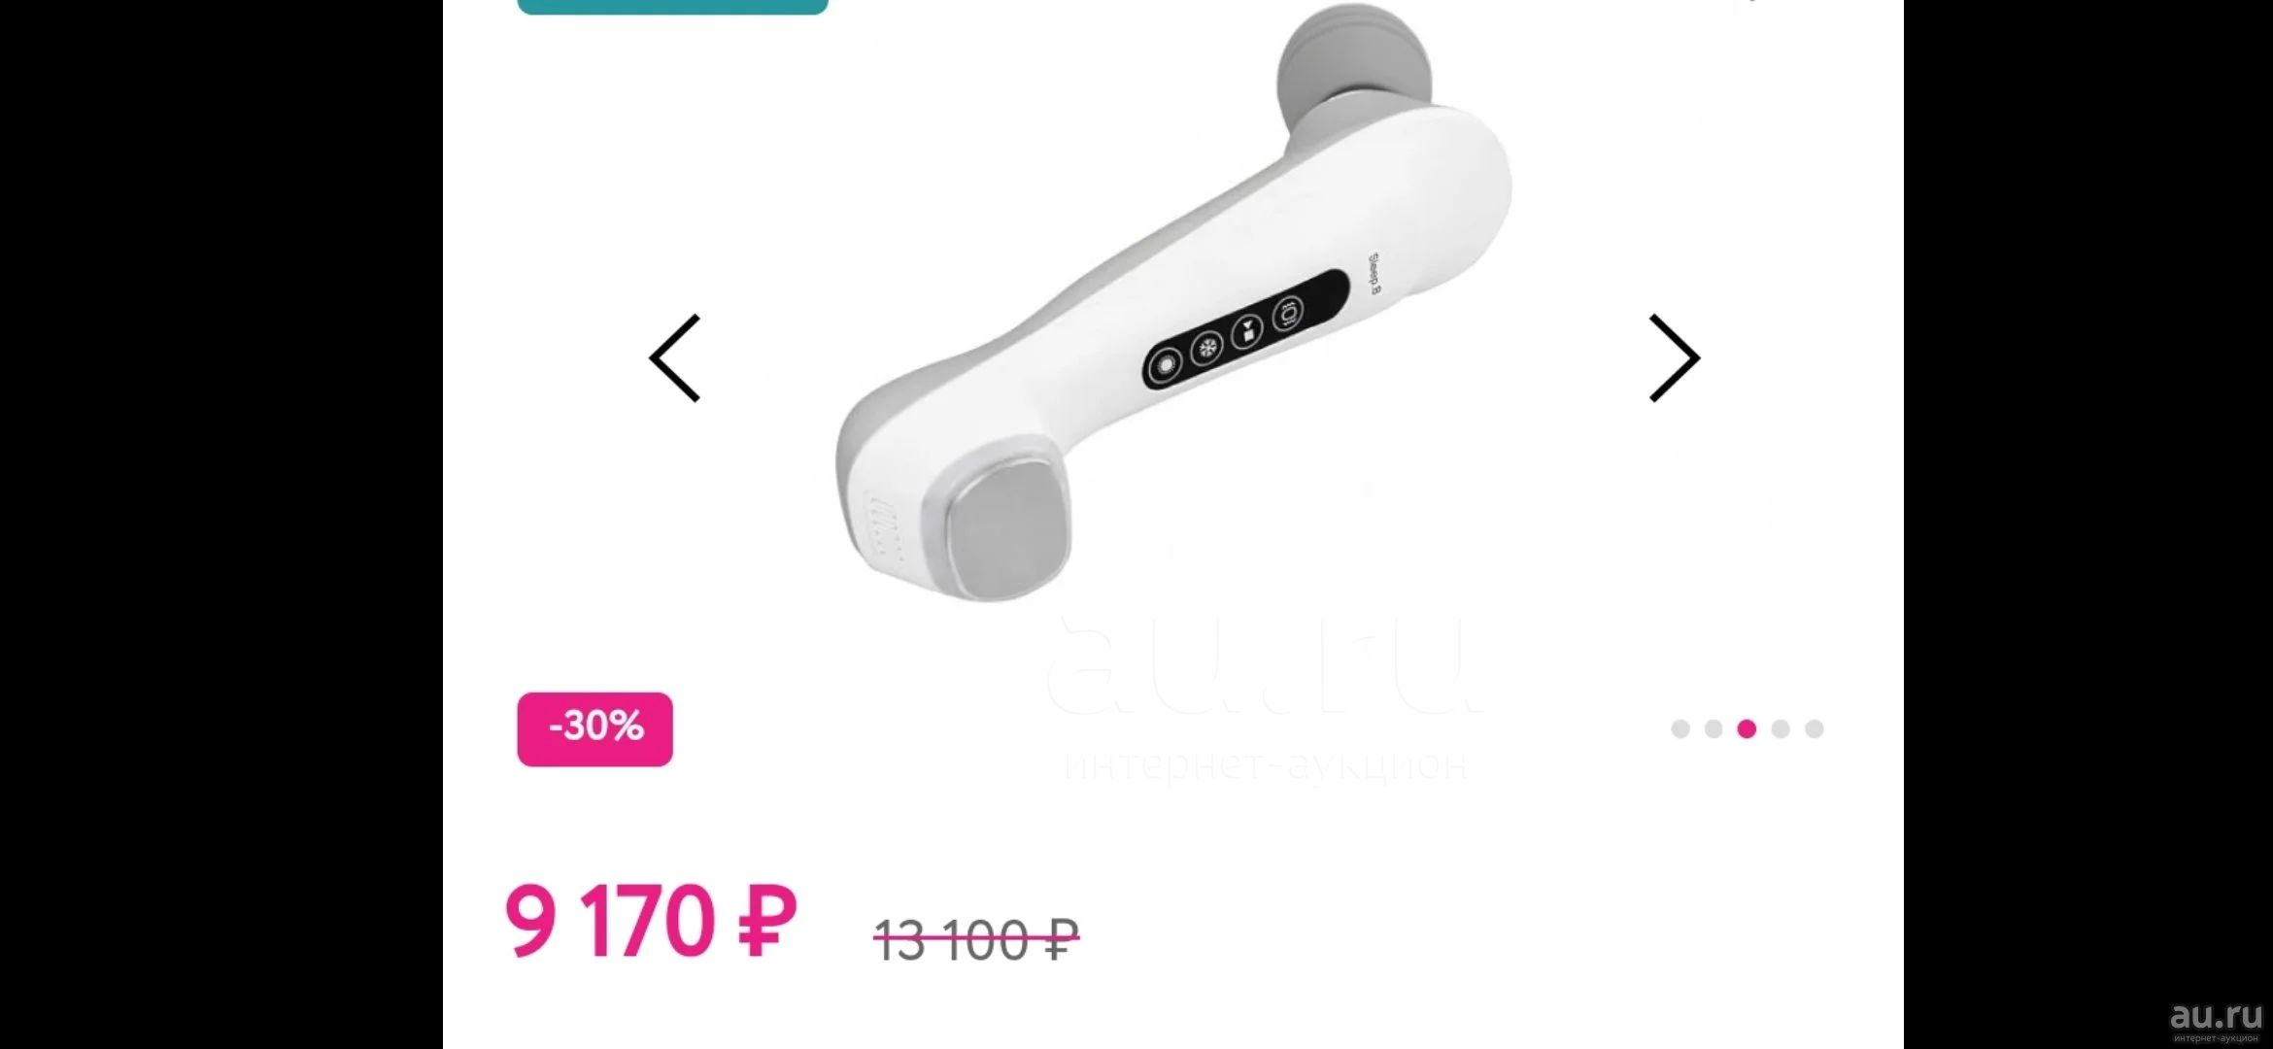The width and height of the screenshot is (2273, 1049).
Task: Click the pink -30% discount badge
Action: tap(594, 729)
